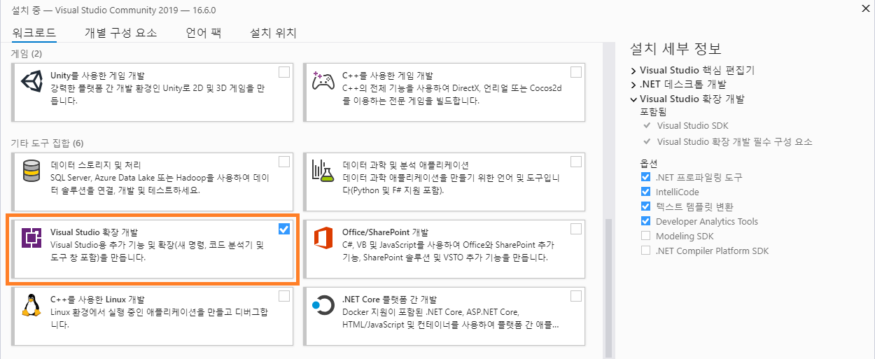Screen dimensions: 875x359
Task: Click the Unity game development icon
Action: pos(31,80)
